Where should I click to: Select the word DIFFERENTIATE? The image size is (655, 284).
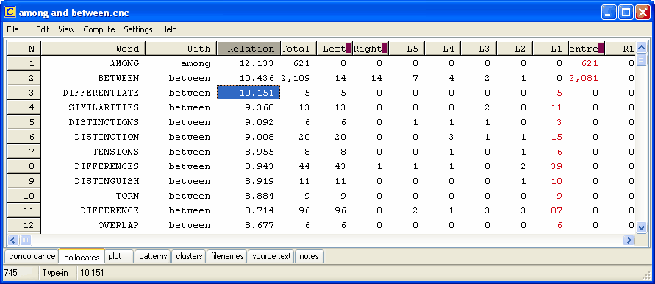101,93
